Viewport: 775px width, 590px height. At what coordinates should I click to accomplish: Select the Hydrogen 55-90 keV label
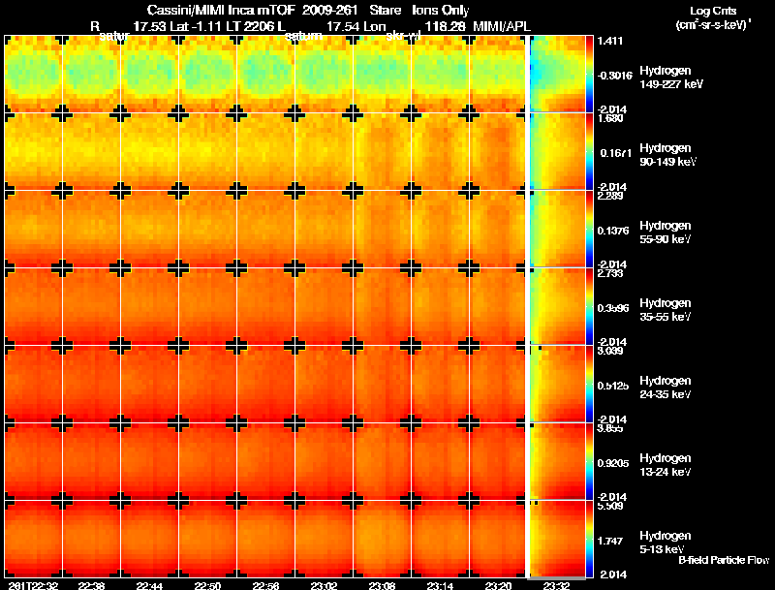(x=666, y=233)
